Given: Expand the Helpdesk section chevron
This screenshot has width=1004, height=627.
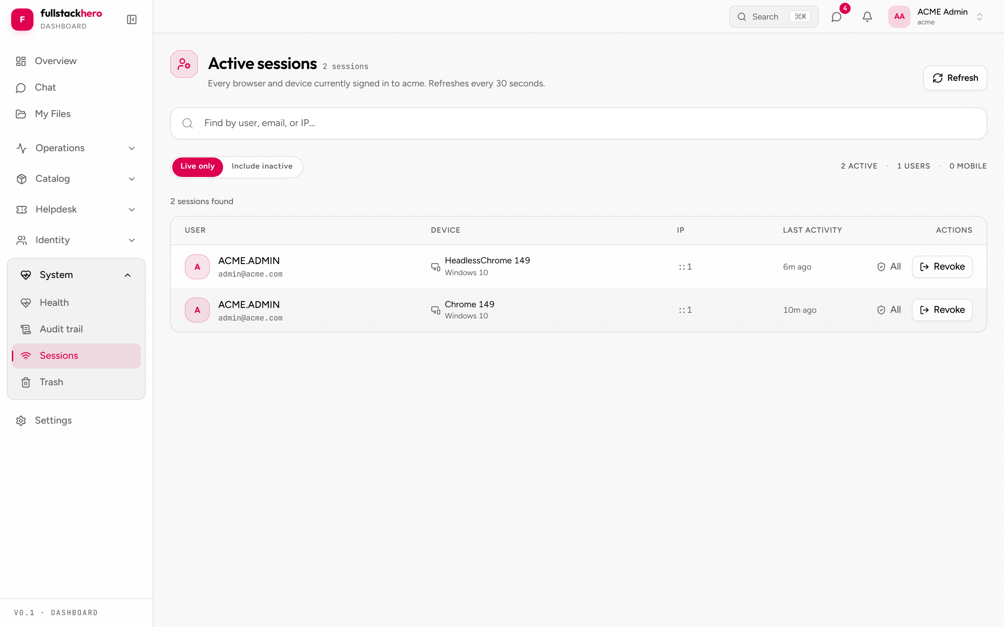Looking at the screenshot, I should (x=131, y=209).
